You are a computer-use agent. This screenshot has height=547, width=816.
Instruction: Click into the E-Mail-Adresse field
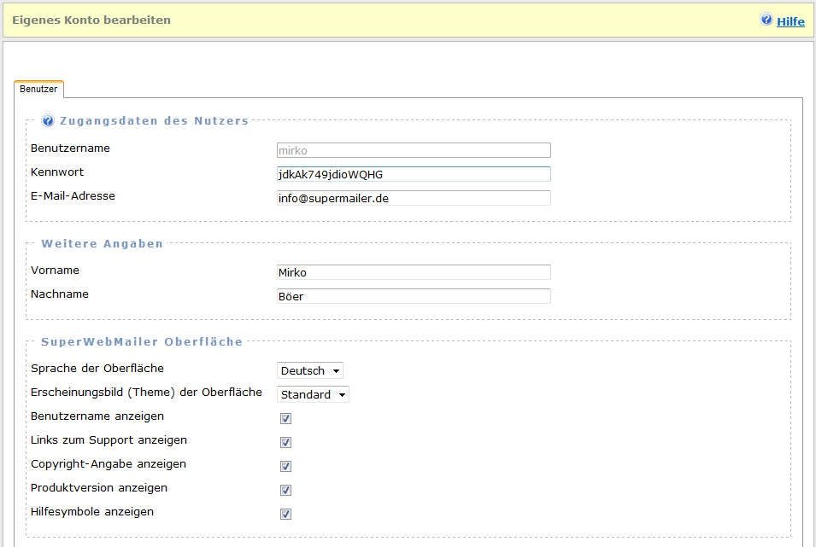pos(414,198)
